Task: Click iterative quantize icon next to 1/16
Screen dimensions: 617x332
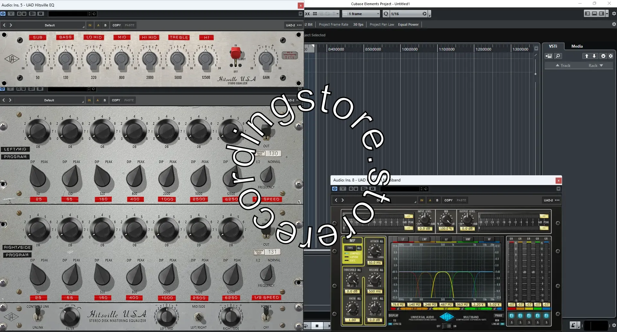Action: 424,14
